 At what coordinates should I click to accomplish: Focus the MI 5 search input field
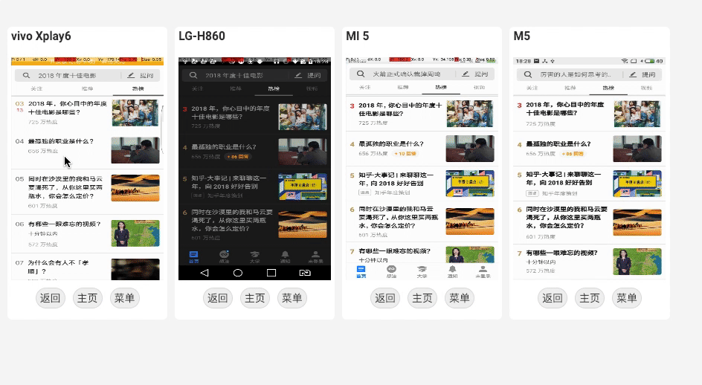[x=402, y=74]
